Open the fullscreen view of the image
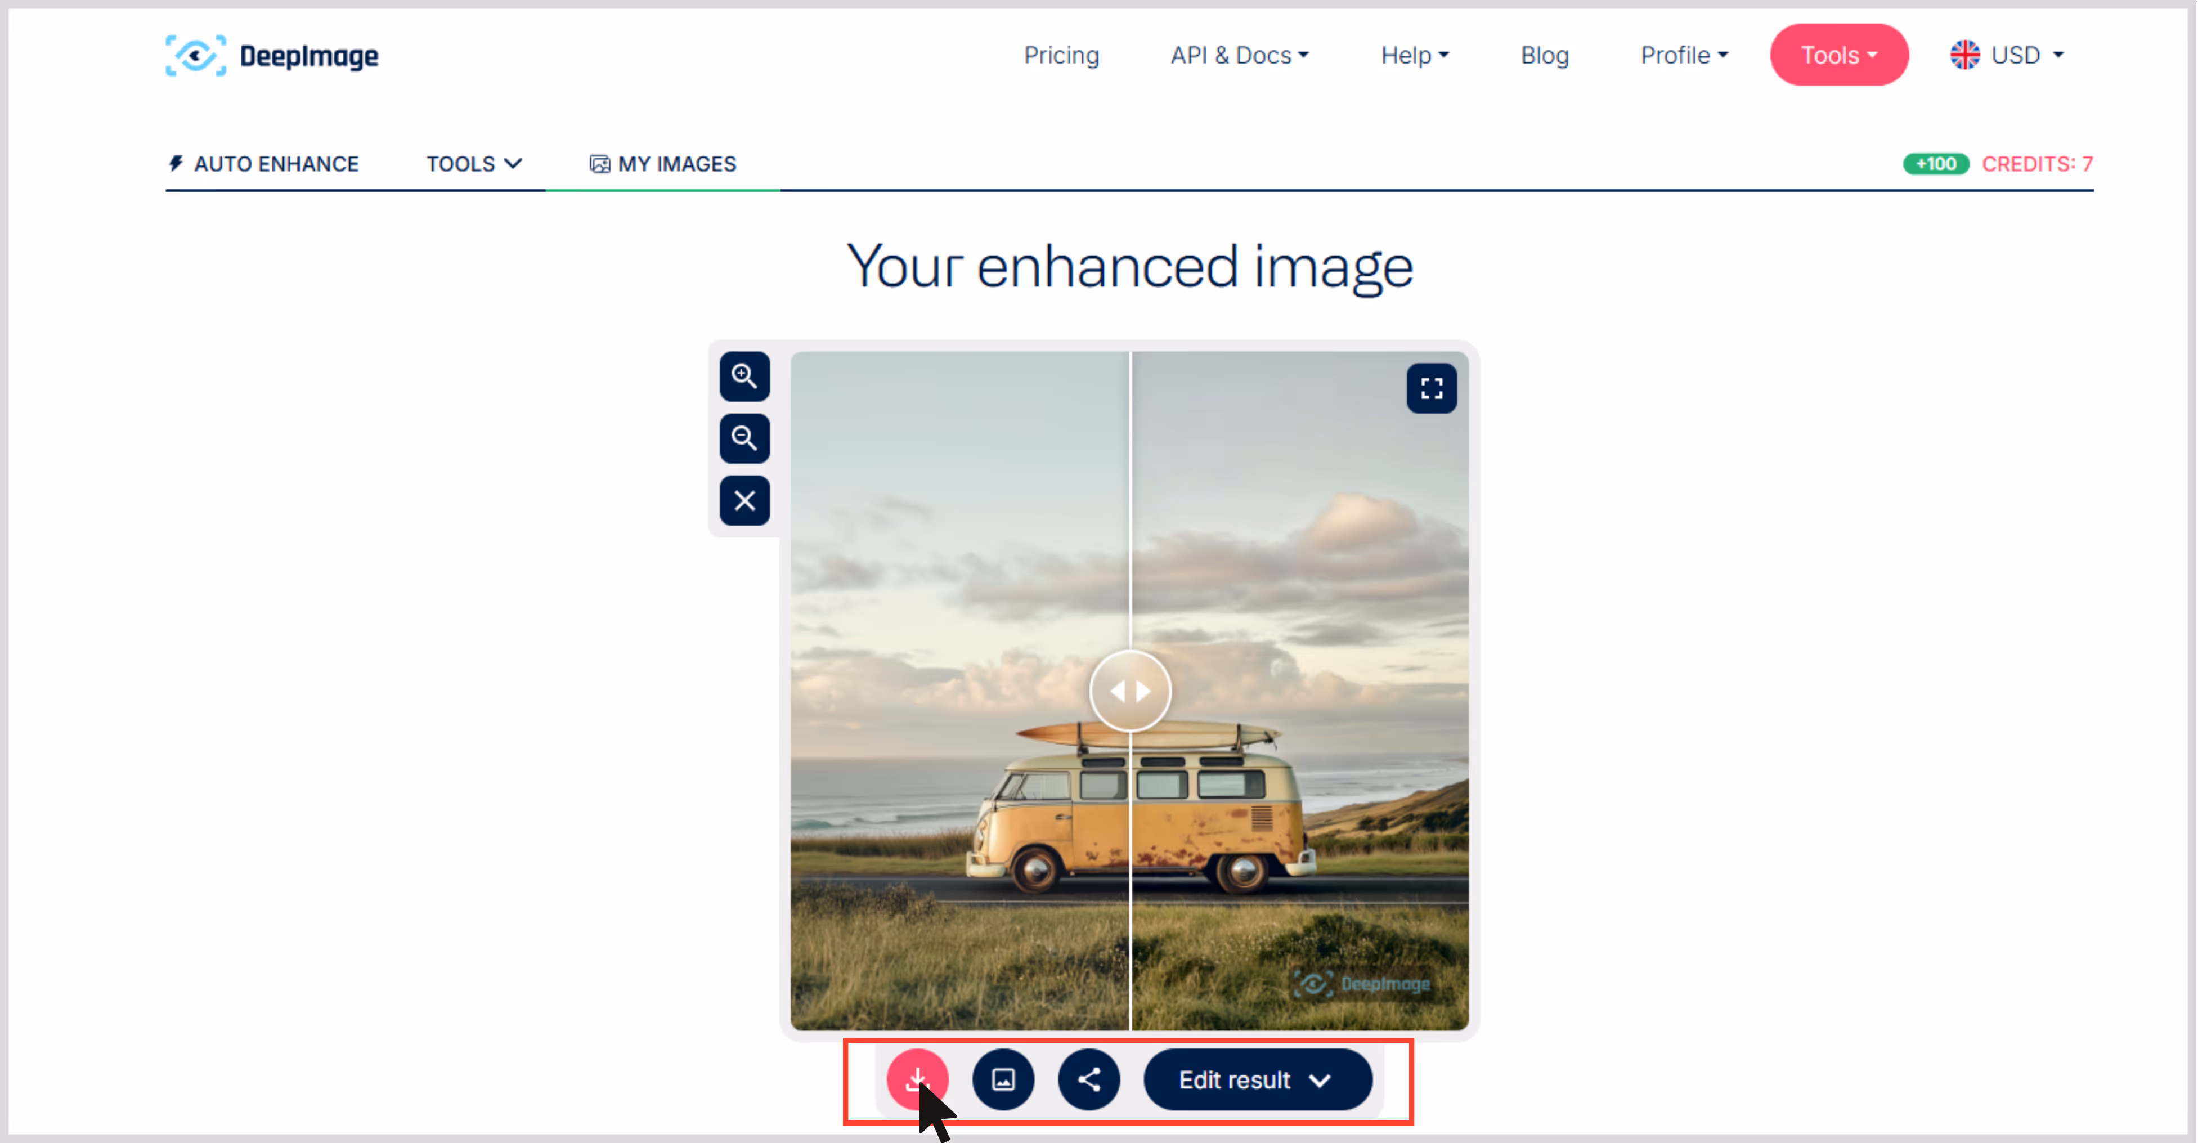The width and height of the screenshot is (2198, 1143). [x=1431, y=388]
